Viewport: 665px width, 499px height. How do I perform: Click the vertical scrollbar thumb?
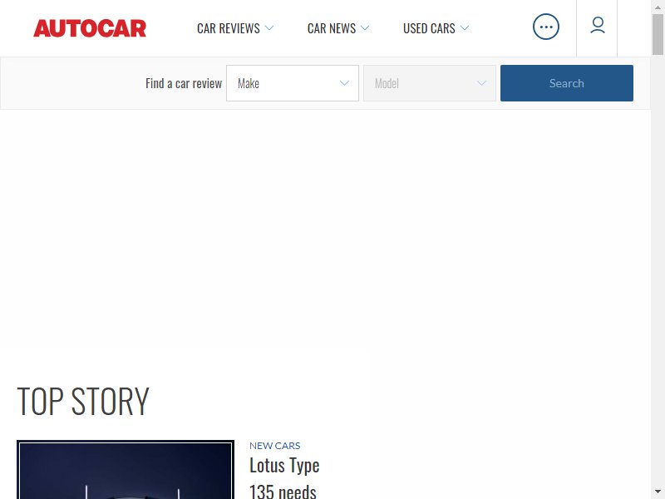coord(658,34)
